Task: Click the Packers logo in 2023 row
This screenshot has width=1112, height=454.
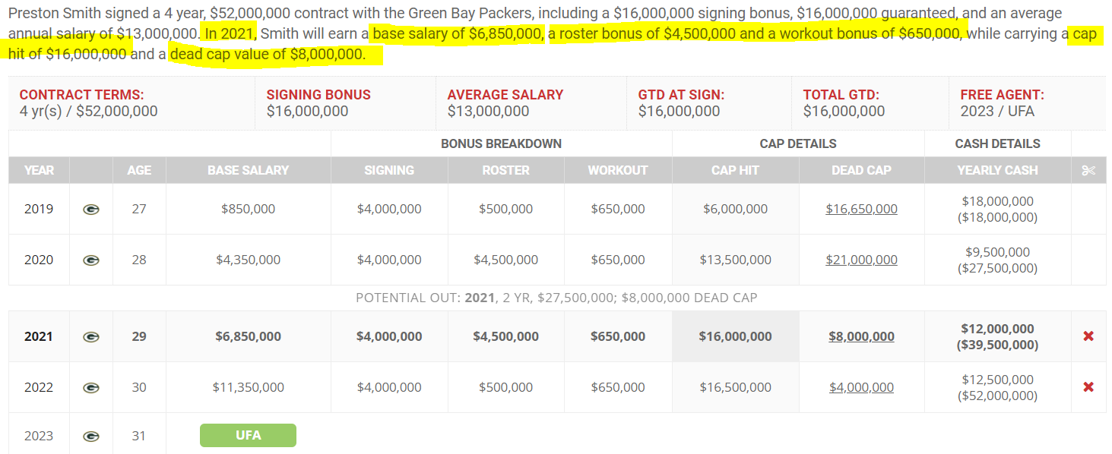Action: pos(90,436)
